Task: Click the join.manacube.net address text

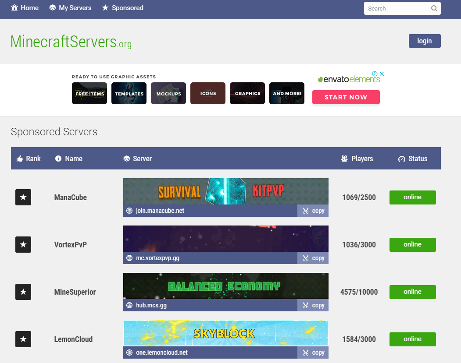Action: pyautogui.click(x=160, y=211)
